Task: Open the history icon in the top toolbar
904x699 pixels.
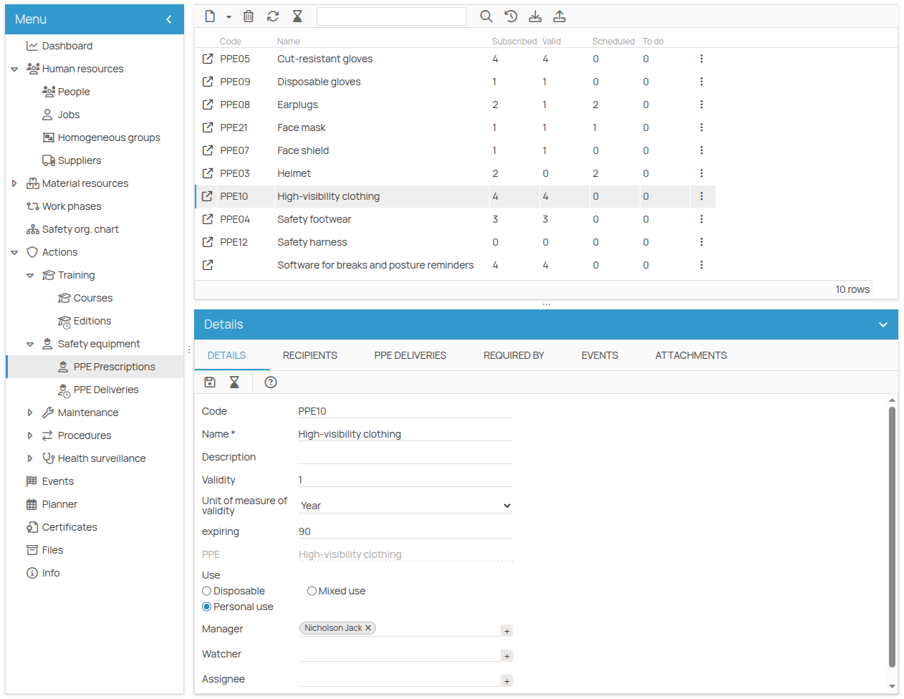Action: pos(510,16)
